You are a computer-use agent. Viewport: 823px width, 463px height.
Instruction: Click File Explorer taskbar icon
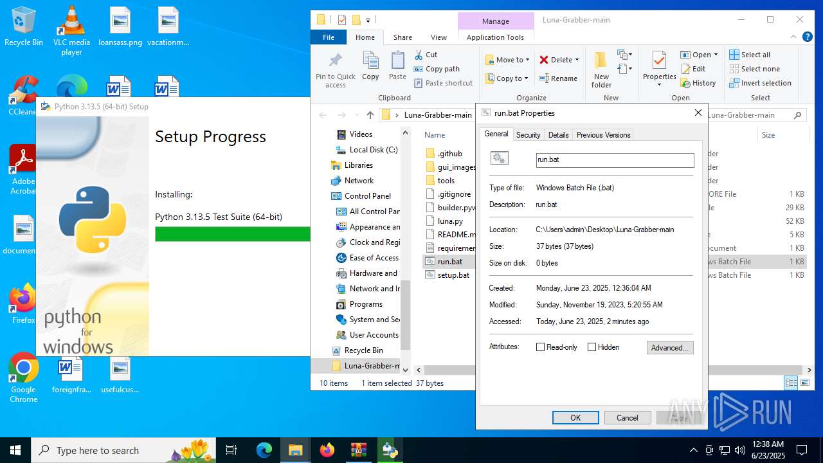pyautogui.click(x=295, y=450)
